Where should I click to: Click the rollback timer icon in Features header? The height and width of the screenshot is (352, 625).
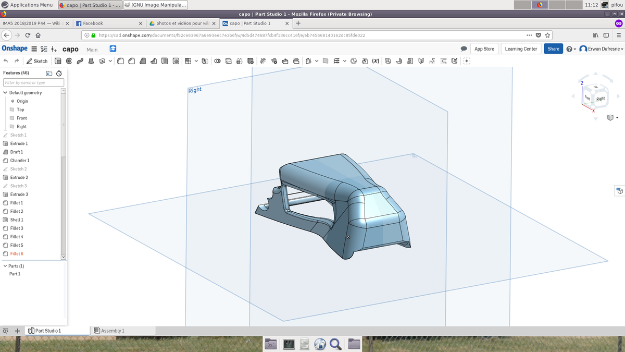59,74
